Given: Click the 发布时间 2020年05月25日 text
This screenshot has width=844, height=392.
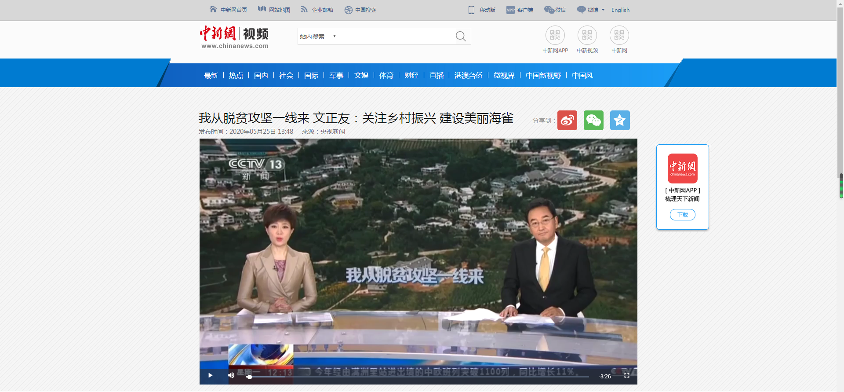Looking at the screenshot, I should 246,132.
